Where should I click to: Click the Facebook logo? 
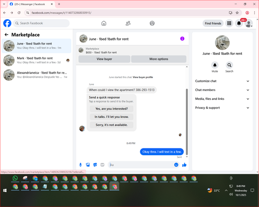pos(7,23)
